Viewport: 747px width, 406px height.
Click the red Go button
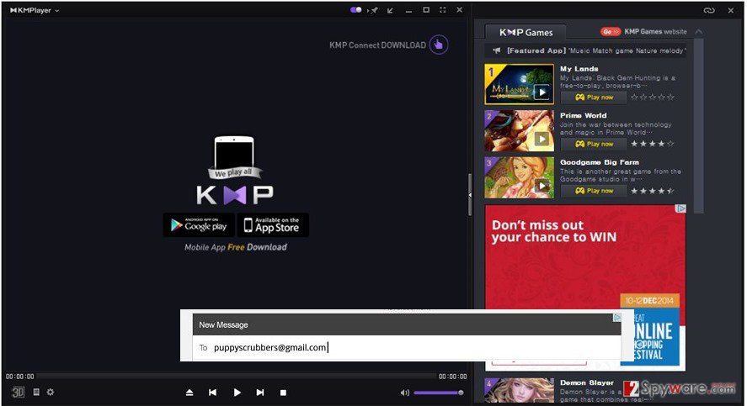coord(611,31)
